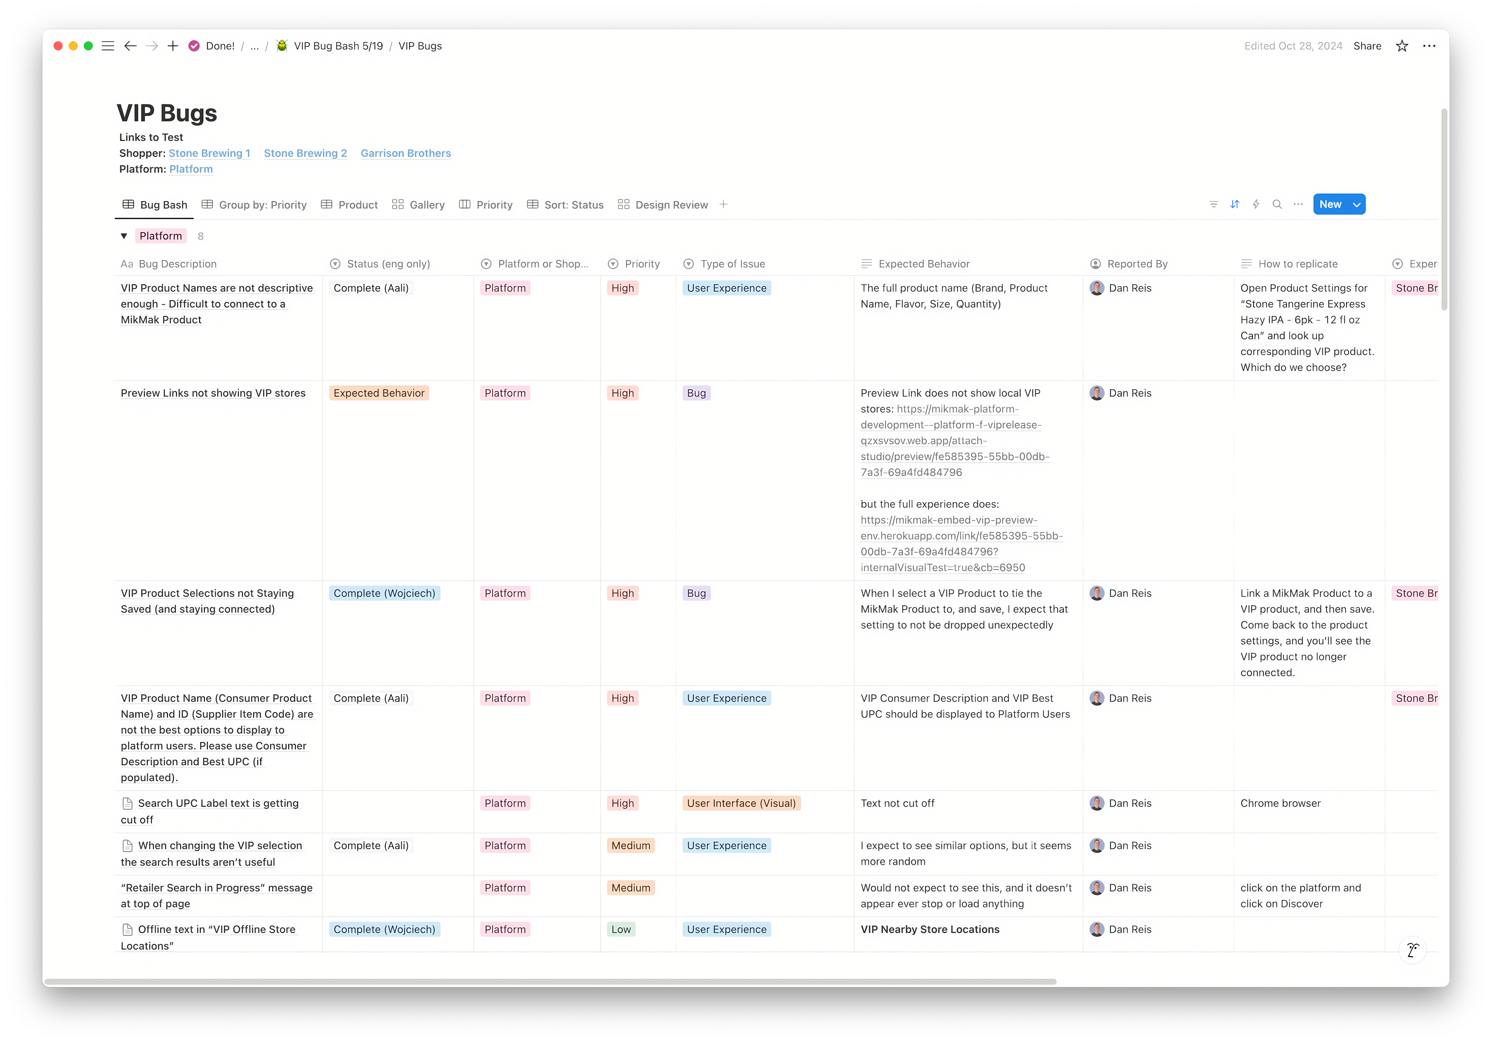The image size is (1492, 1043).
Task: Open the filter icon in the view toolbar
Action: [1213, 204]
